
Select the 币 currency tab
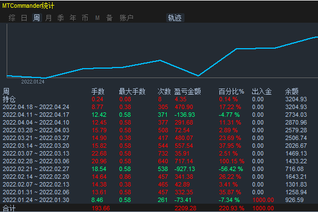pyautogui.click(x=85, y=18)
